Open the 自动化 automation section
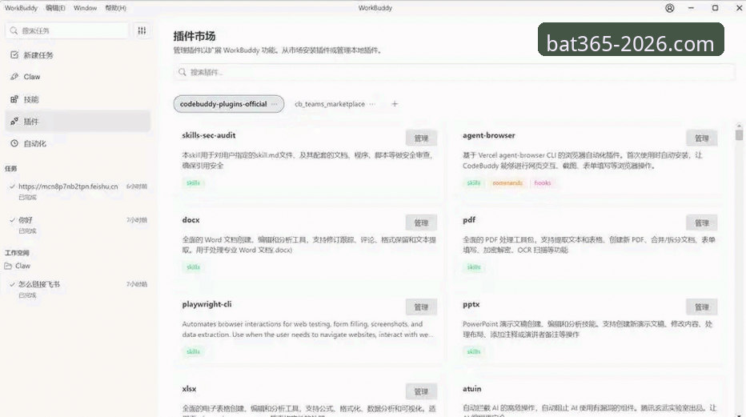Screen dimensions: 746x417 (x=78, y=143)
